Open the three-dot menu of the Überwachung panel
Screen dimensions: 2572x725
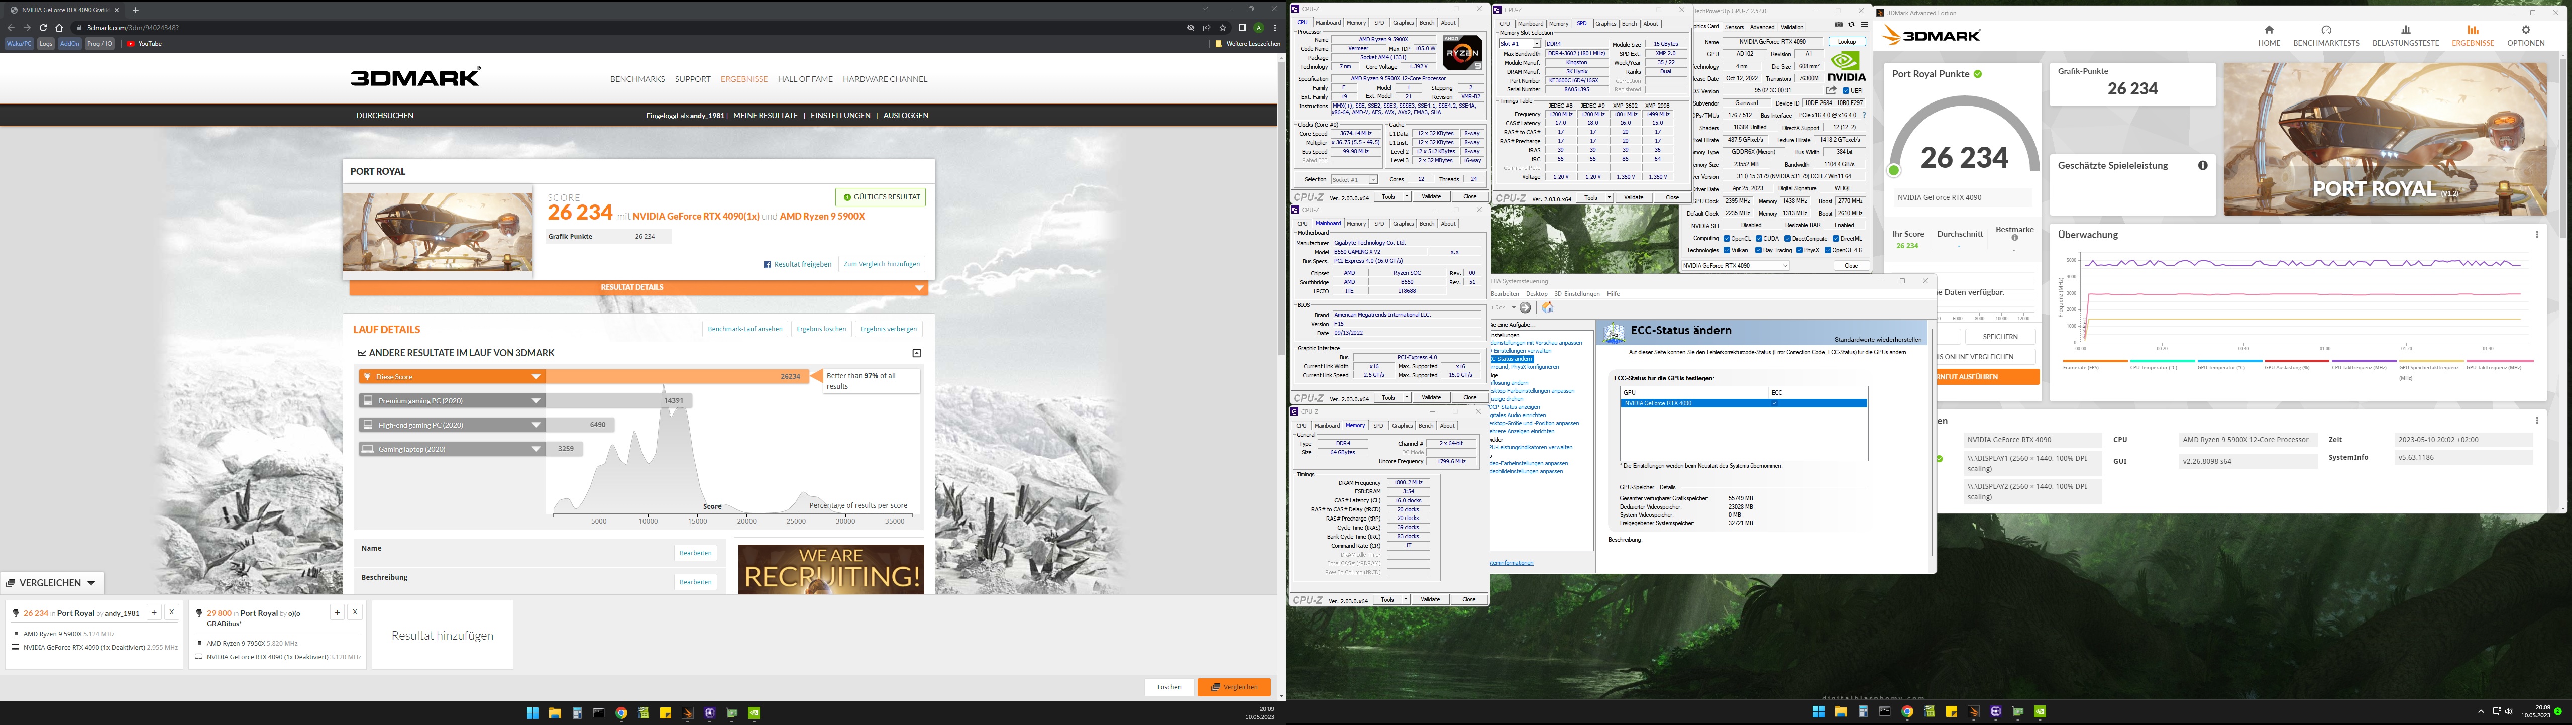[x=2537, y=235]
